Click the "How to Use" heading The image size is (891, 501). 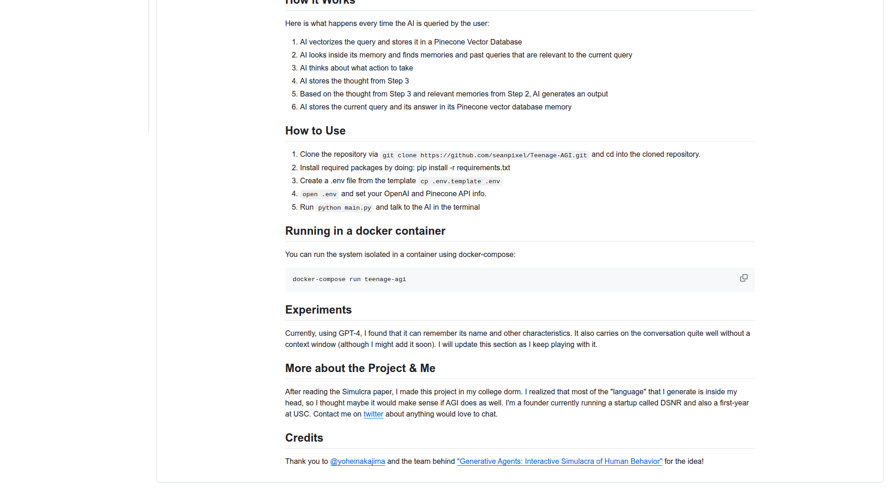tap(315, 131)
